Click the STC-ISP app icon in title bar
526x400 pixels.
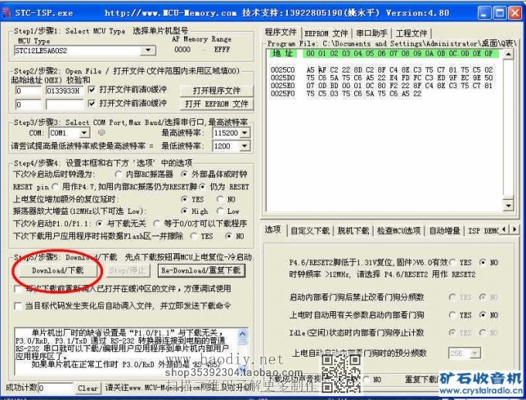[x=8, y=12]
